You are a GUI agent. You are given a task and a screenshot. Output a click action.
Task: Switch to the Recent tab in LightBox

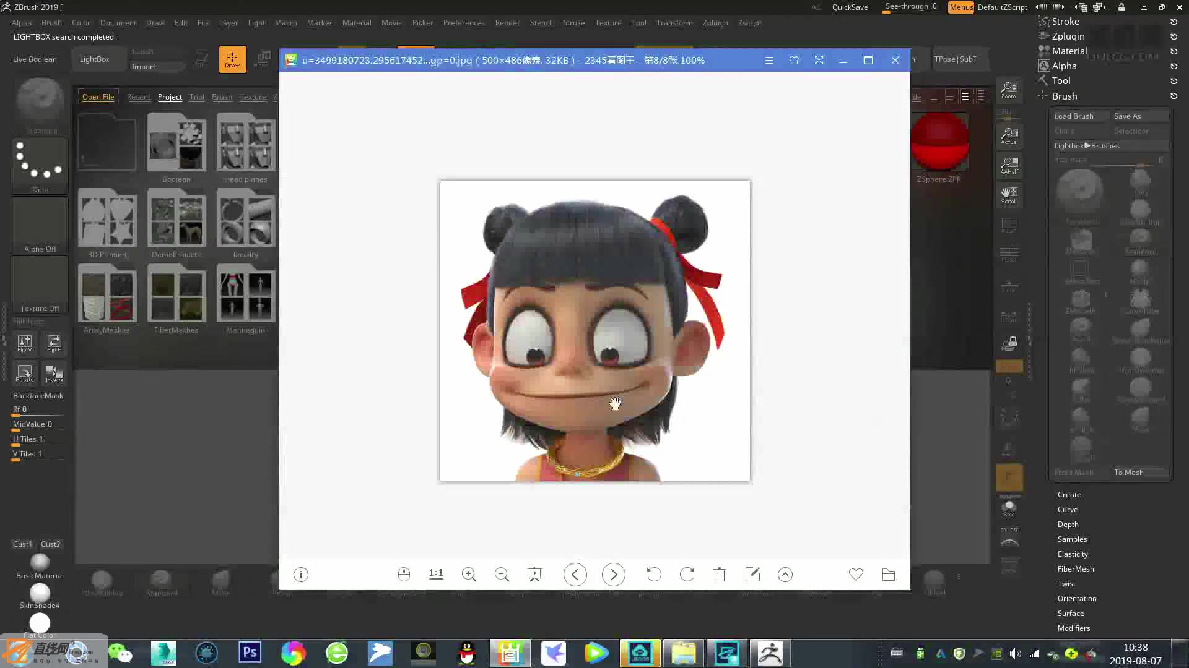pos(139,96)
